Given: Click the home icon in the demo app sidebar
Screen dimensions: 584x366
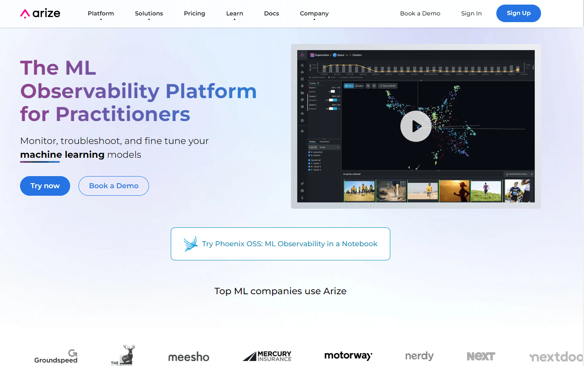Looking at the screenshot, I should tap(302, 65).
